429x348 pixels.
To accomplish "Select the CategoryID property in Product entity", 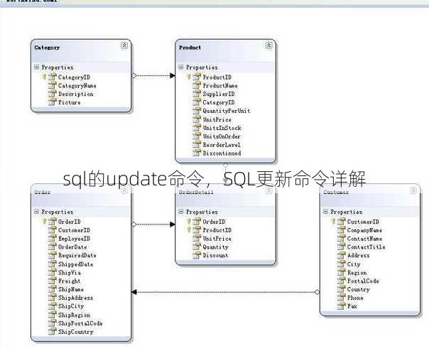I will (218, 102).
